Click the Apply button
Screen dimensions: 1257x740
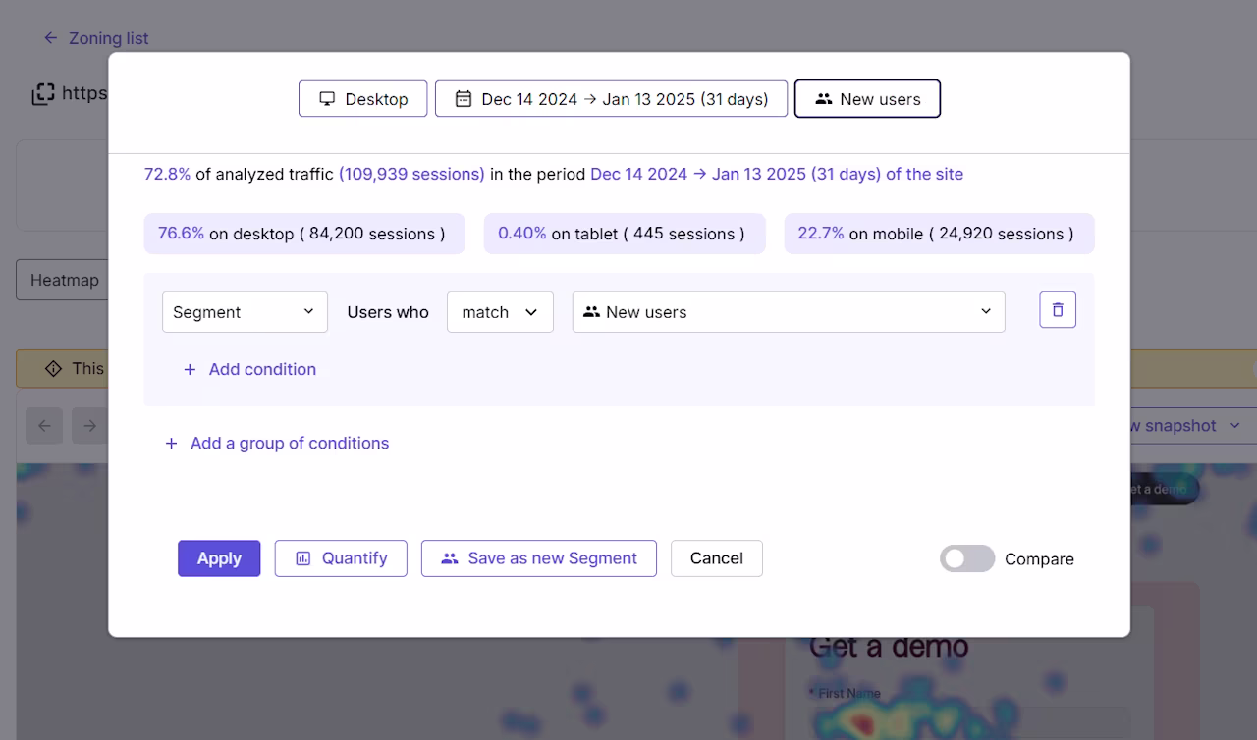click(219, 558)
